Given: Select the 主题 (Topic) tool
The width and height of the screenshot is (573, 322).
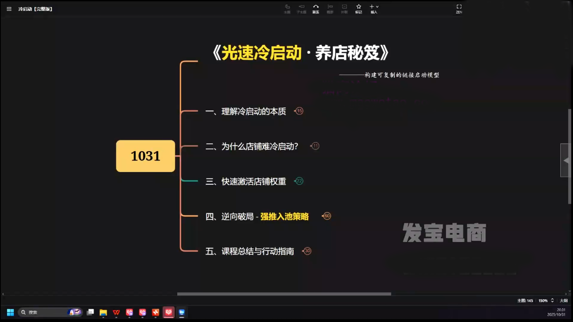Looking at the screenshot, I should point(287,8).
